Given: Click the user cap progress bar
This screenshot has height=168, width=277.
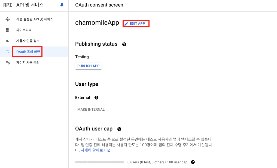Looking at the screenshot, I should (100, 162).
